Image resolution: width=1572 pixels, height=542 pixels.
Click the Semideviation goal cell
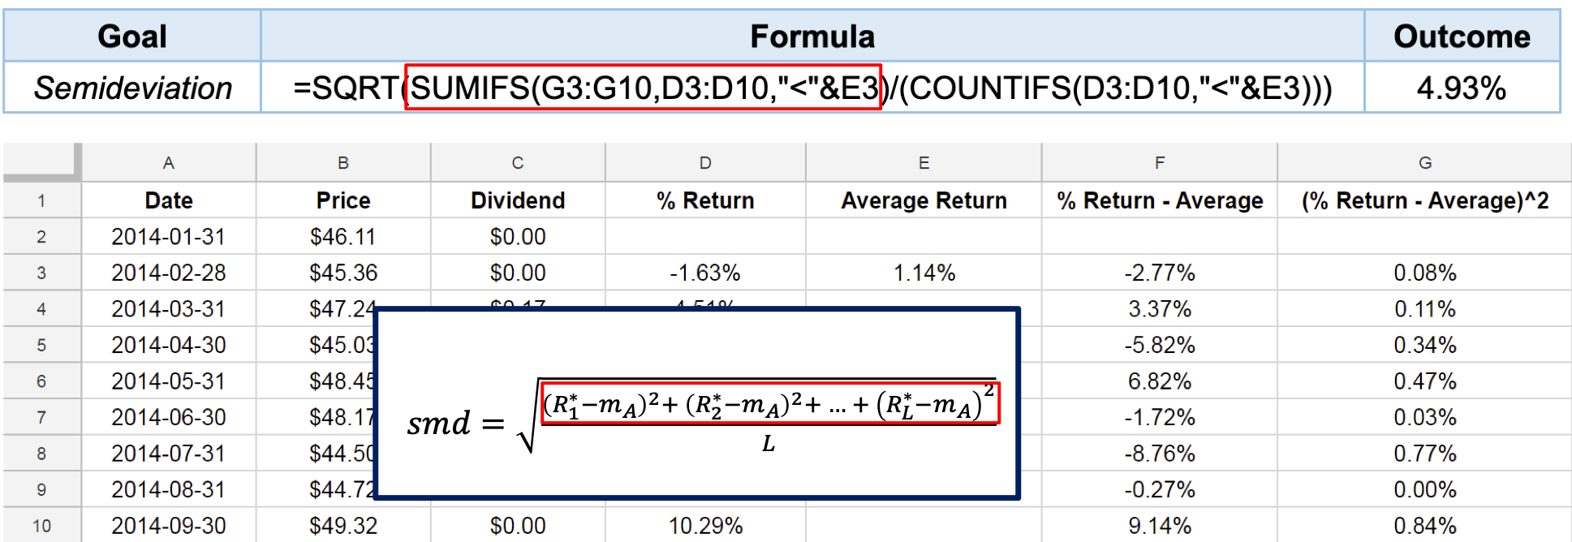point(132,88)
